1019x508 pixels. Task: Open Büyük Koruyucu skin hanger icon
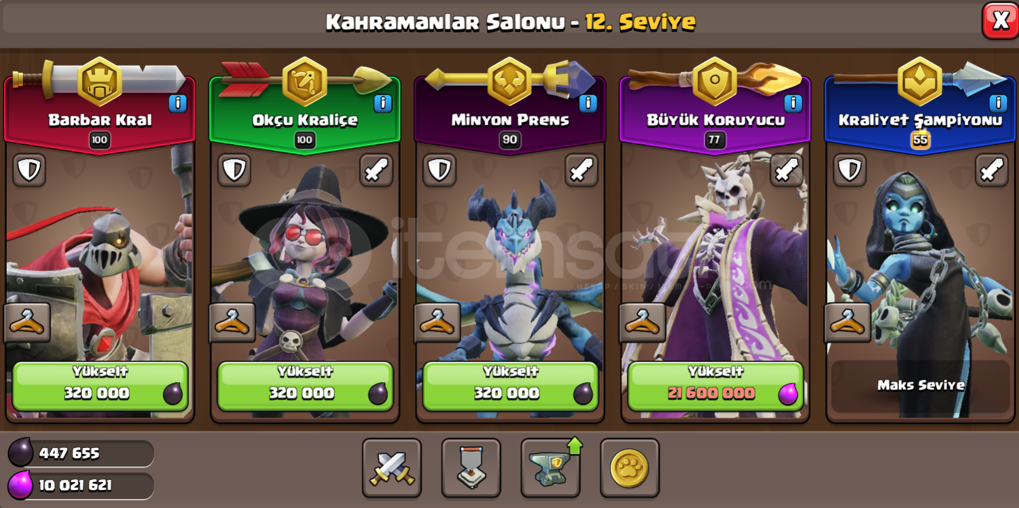642,323
